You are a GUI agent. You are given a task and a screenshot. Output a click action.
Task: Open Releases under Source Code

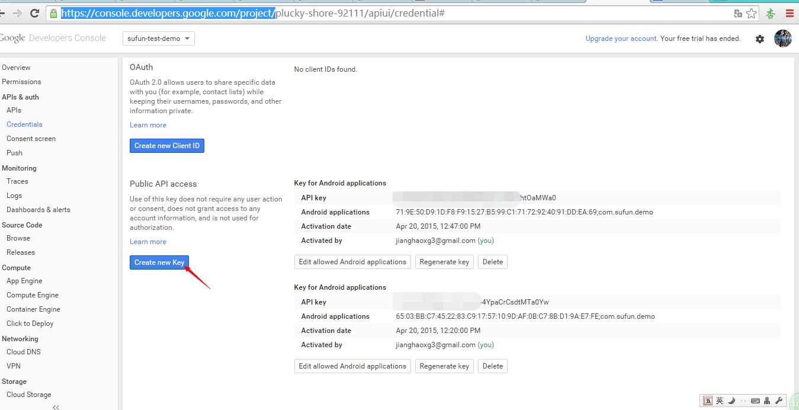pyautogui.click(x=21, y=252)
